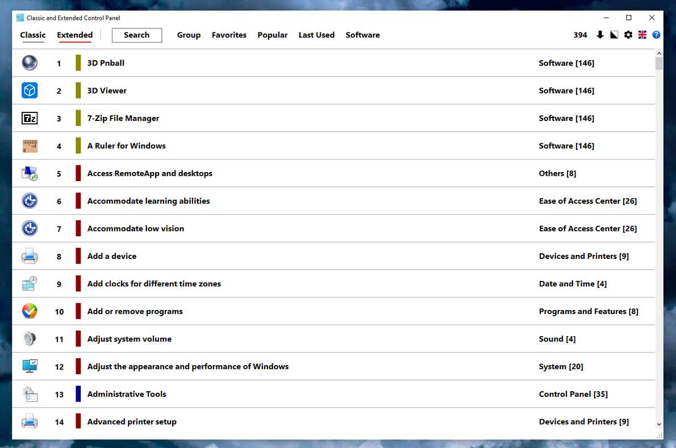Open the Software view

pos(362,35)
